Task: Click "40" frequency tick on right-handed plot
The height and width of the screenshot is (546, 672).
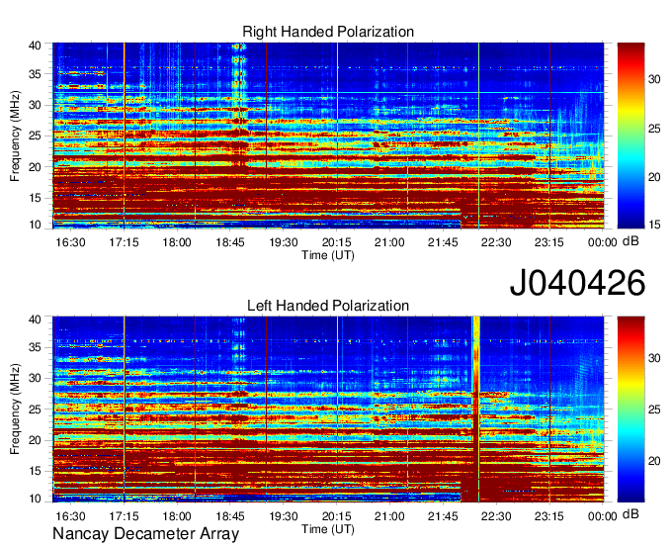Action: [x=35, y=45]
